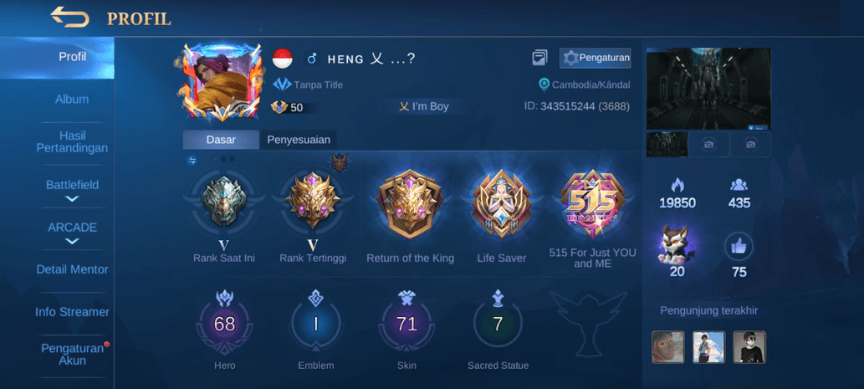Open Pengaturan Akun in sidebar

pos(72,355)
